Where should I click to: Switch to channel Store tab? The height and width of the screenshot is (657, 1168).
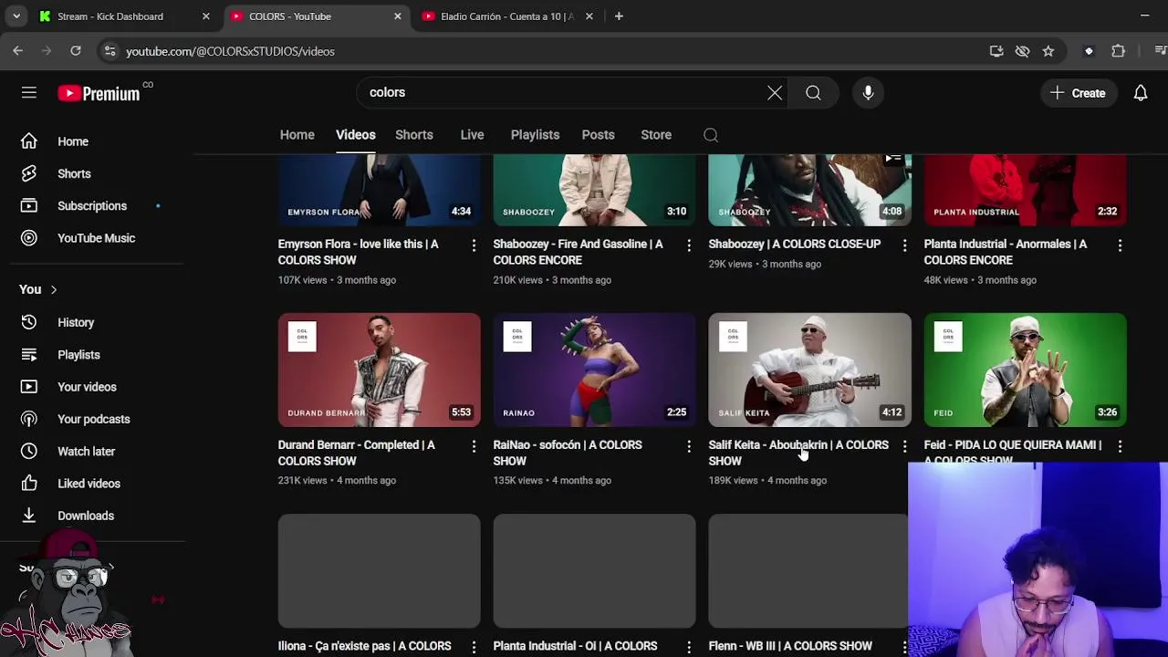tap(656, 135)
